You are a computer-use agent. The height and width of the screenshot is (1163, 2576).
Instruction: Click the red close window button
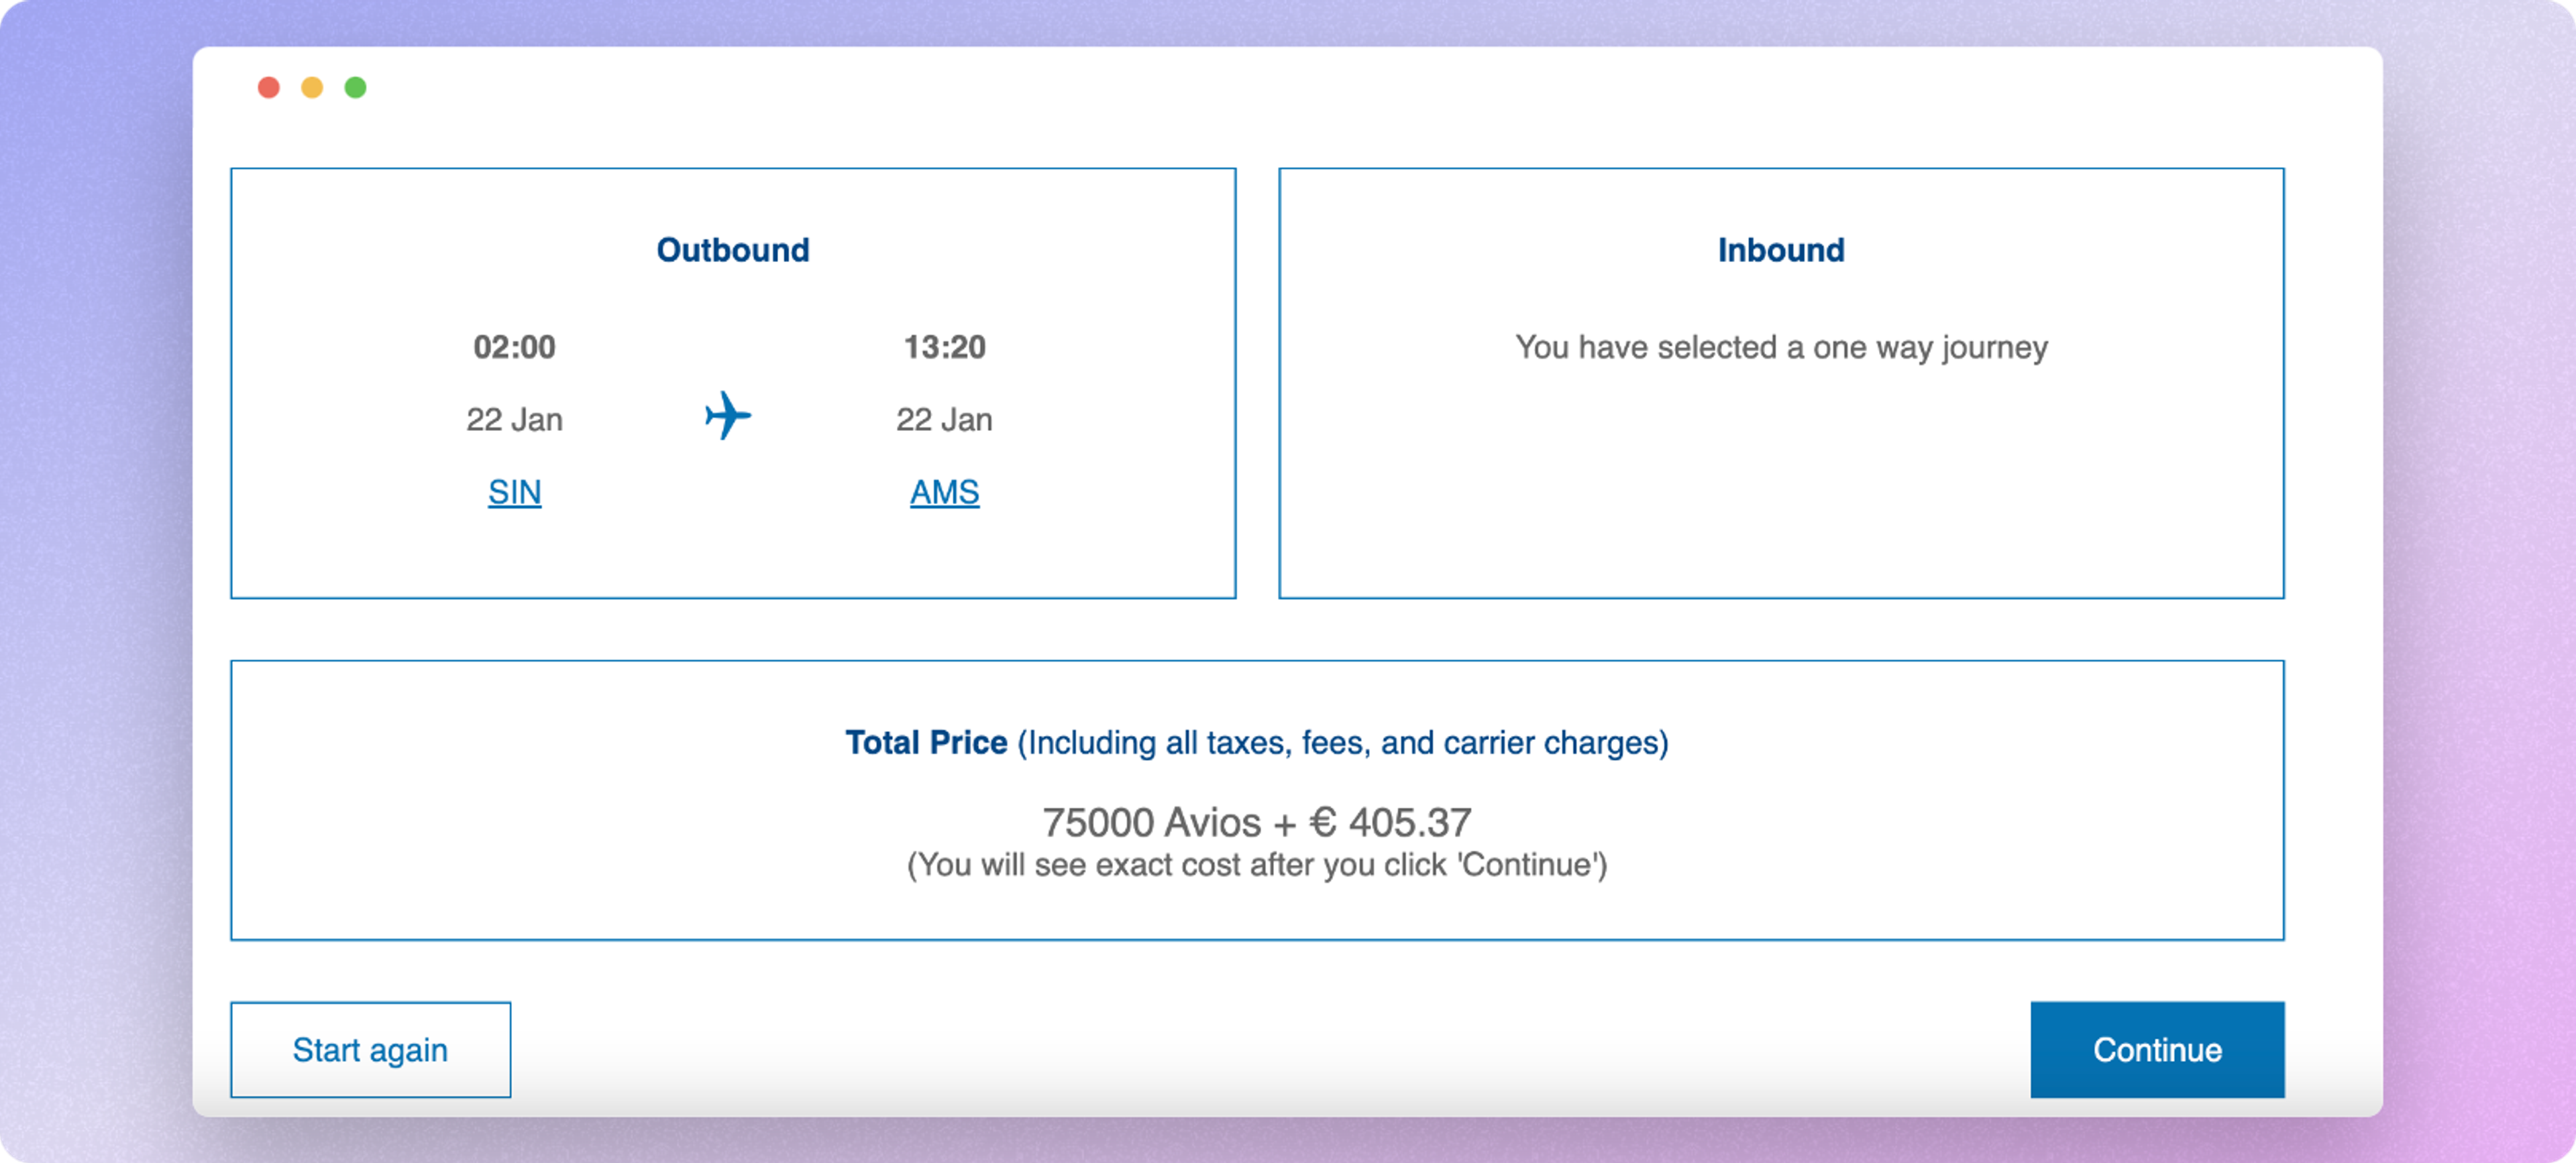(268, 88)
